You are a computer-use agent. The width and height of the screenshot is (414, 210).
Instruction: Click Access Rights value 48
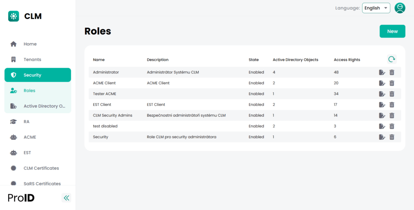coord(336,72)
